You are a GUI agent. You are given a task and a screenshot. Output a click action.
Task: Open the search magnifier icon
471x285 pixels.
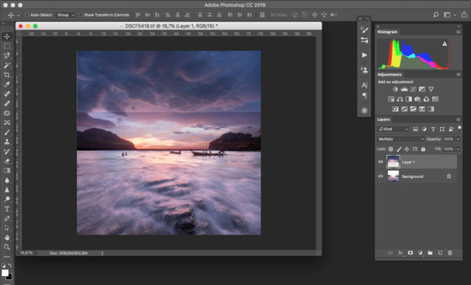pos(436,15)
